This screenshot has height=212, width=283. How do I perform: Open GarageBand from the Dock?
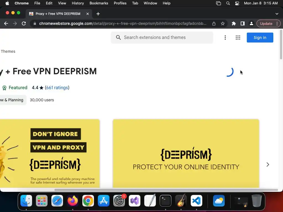pos(181,201)
